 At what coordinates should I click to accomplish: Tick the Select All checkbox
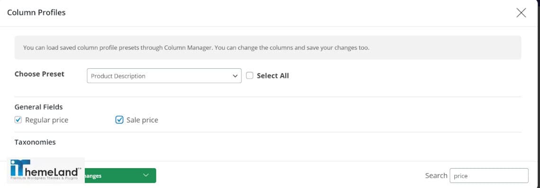point(250,75)
